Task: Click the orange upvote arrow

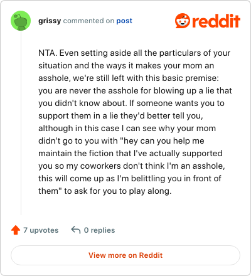Action: (16, 230)
